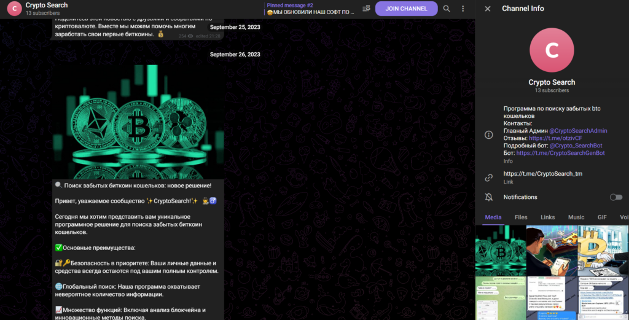Click the link chain icon
629x320 pixels.
[x=489, y=178]
